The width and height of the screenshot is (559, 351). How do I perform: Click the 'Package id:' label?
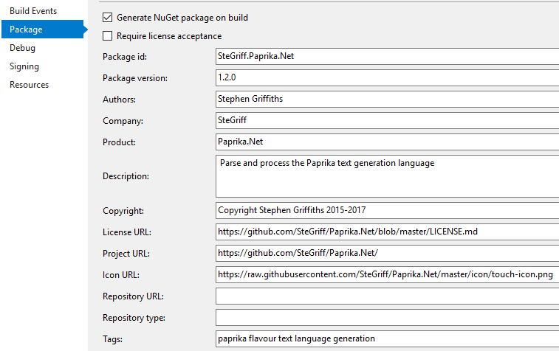[x=124, y=57]
